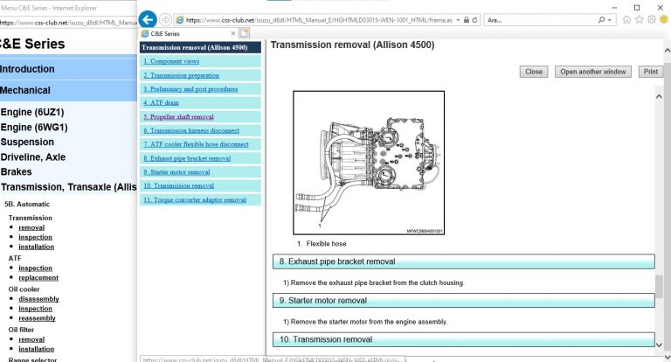Open Oil cooler disassembly link
The height and width of the screenshot is (362, 671).
click(38, 298)
